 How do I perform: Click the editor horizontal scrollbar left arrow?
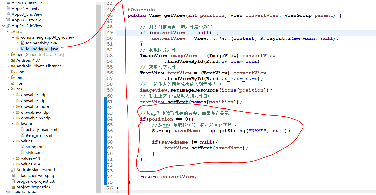pyautogui.click(x=118, y=192)
